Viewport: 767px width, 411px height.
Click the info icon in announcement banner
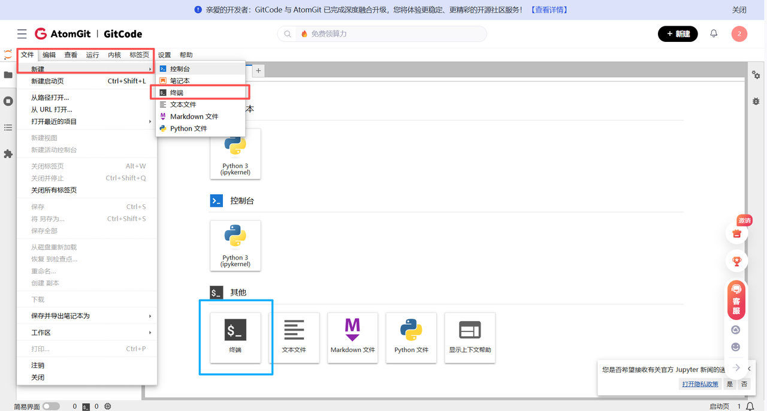(198, 10)
